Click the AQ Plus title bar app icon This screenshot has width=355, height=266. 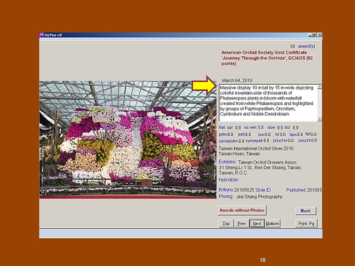(x=42, y=35)
